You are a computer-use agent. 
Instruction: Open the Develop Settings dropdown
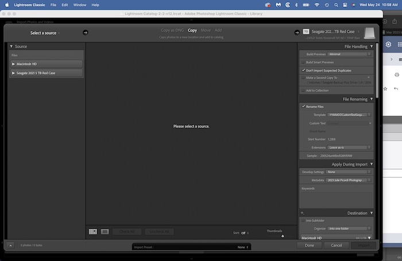pos(349,172)
